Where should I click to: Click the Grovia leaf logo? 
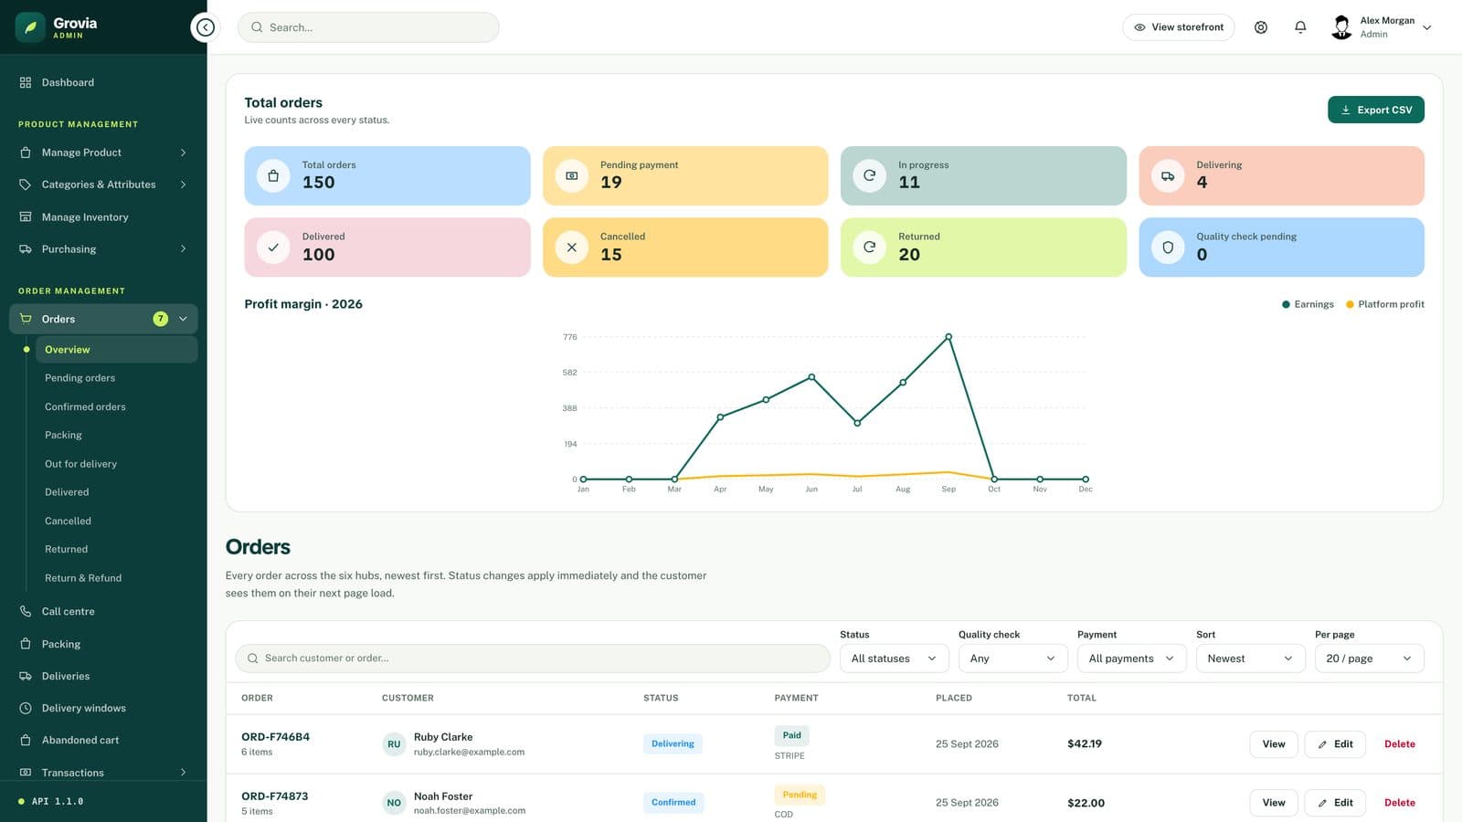click(x=30, y=27)
